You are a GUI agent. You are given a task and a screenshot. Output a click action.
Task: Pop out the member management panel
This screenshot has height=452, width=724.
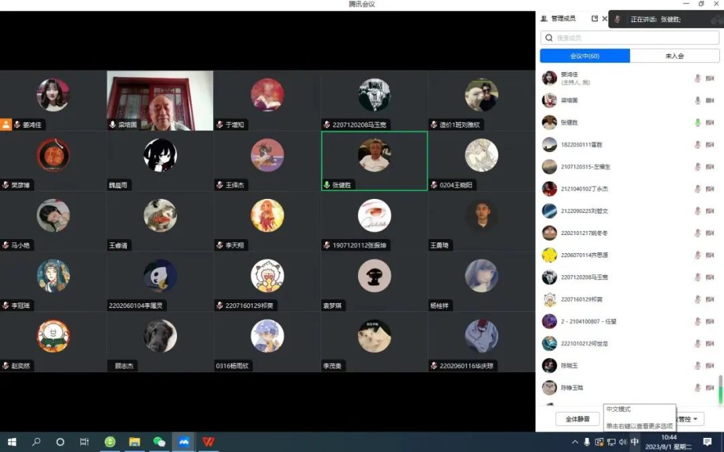pyautogui.click(x=595, y=19)
